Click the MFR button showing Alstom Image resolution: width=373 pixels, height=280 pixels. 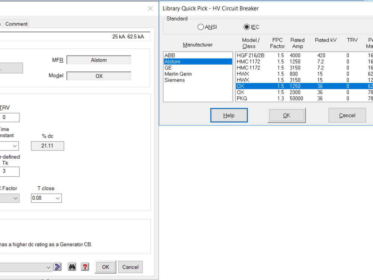click(98, 60)
